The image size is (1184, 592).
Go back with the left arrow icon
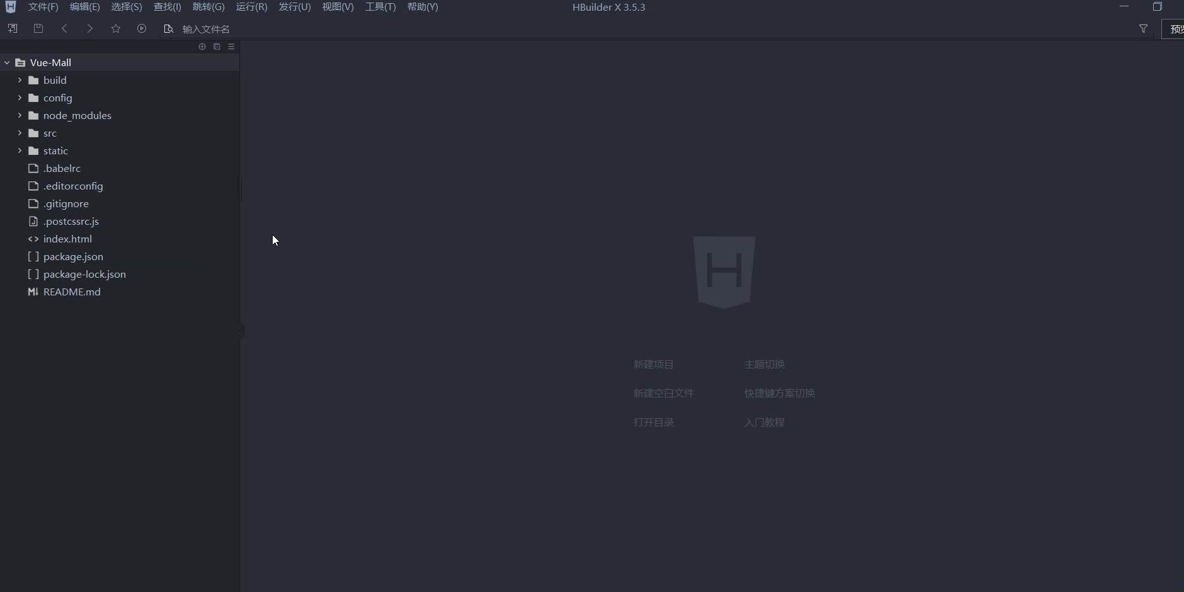coord(64,28)
